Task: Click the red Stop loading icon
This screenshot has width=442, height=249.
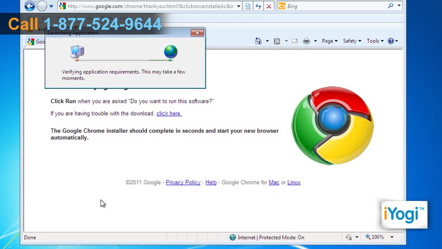Action: tap(269, 6)
